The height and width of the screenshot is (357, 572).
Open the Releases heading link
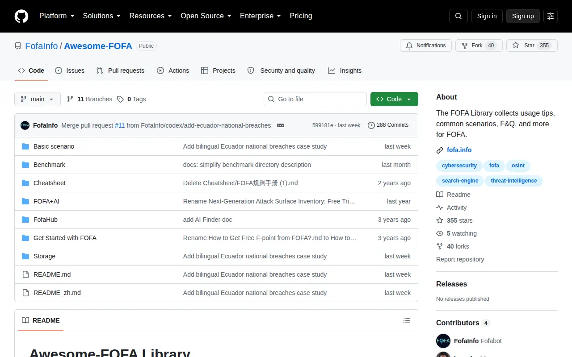[x=451, y=284]
